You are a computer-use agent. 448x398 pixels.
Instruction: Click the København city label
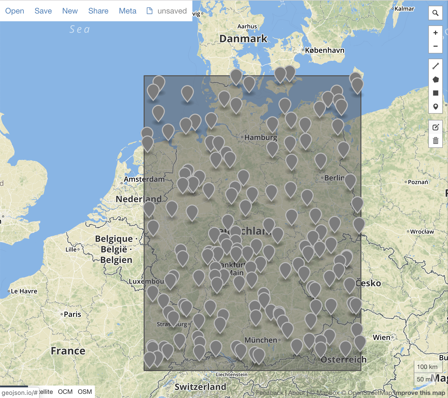325,50
